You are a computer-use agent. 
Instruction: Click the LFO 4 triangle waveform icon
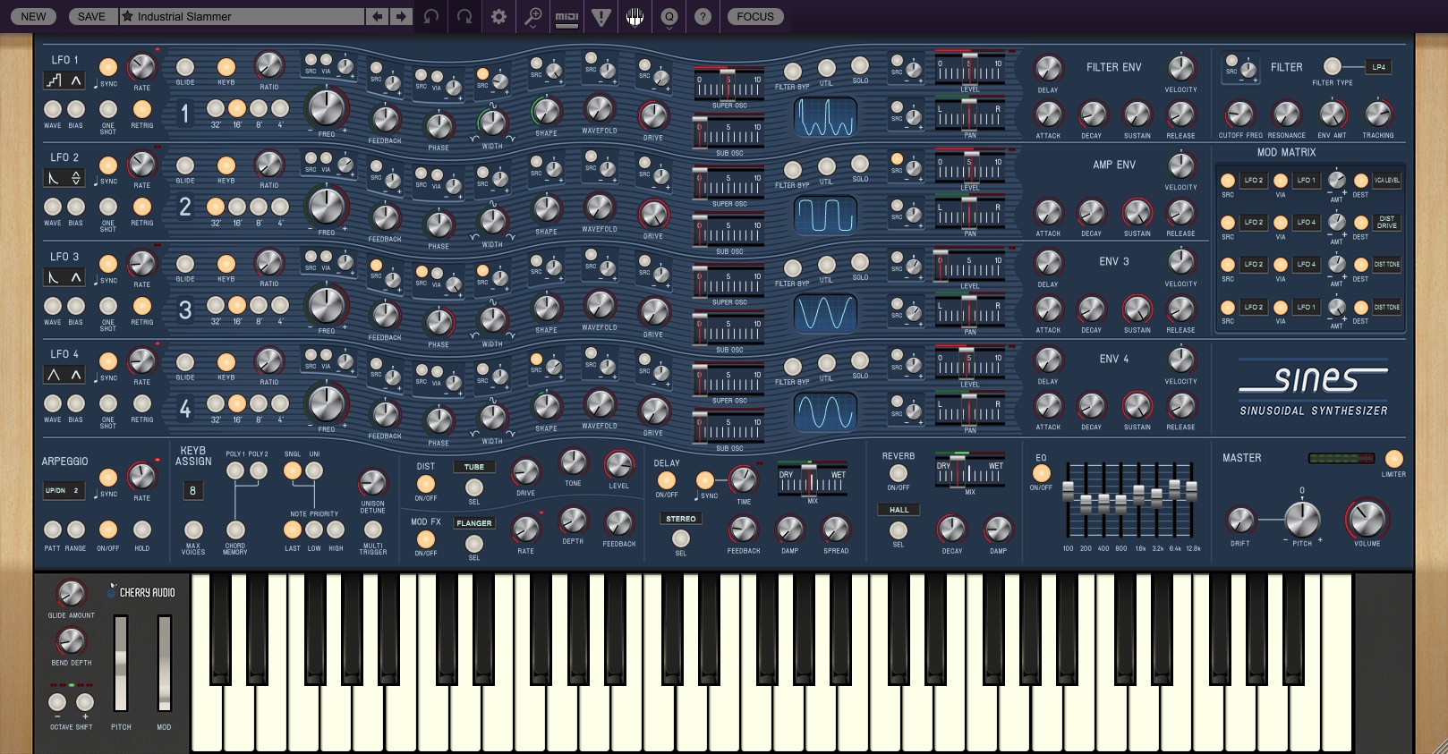coord(54,374)
